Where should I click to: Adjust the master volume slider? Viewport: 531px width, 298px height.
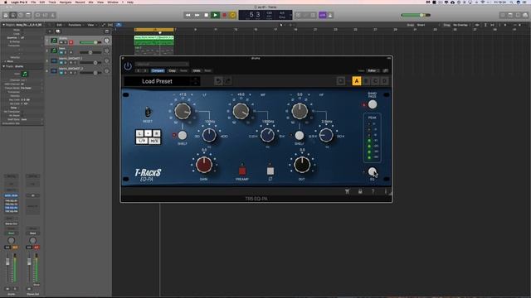416,15
